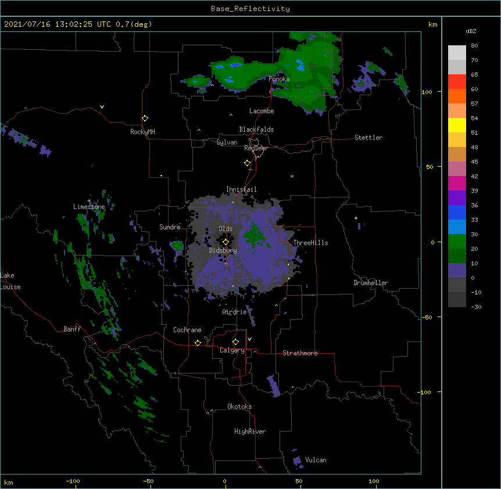Click the -50 tick label on the right axis
This screenshot has width=501, height=489.
[427, 317]
